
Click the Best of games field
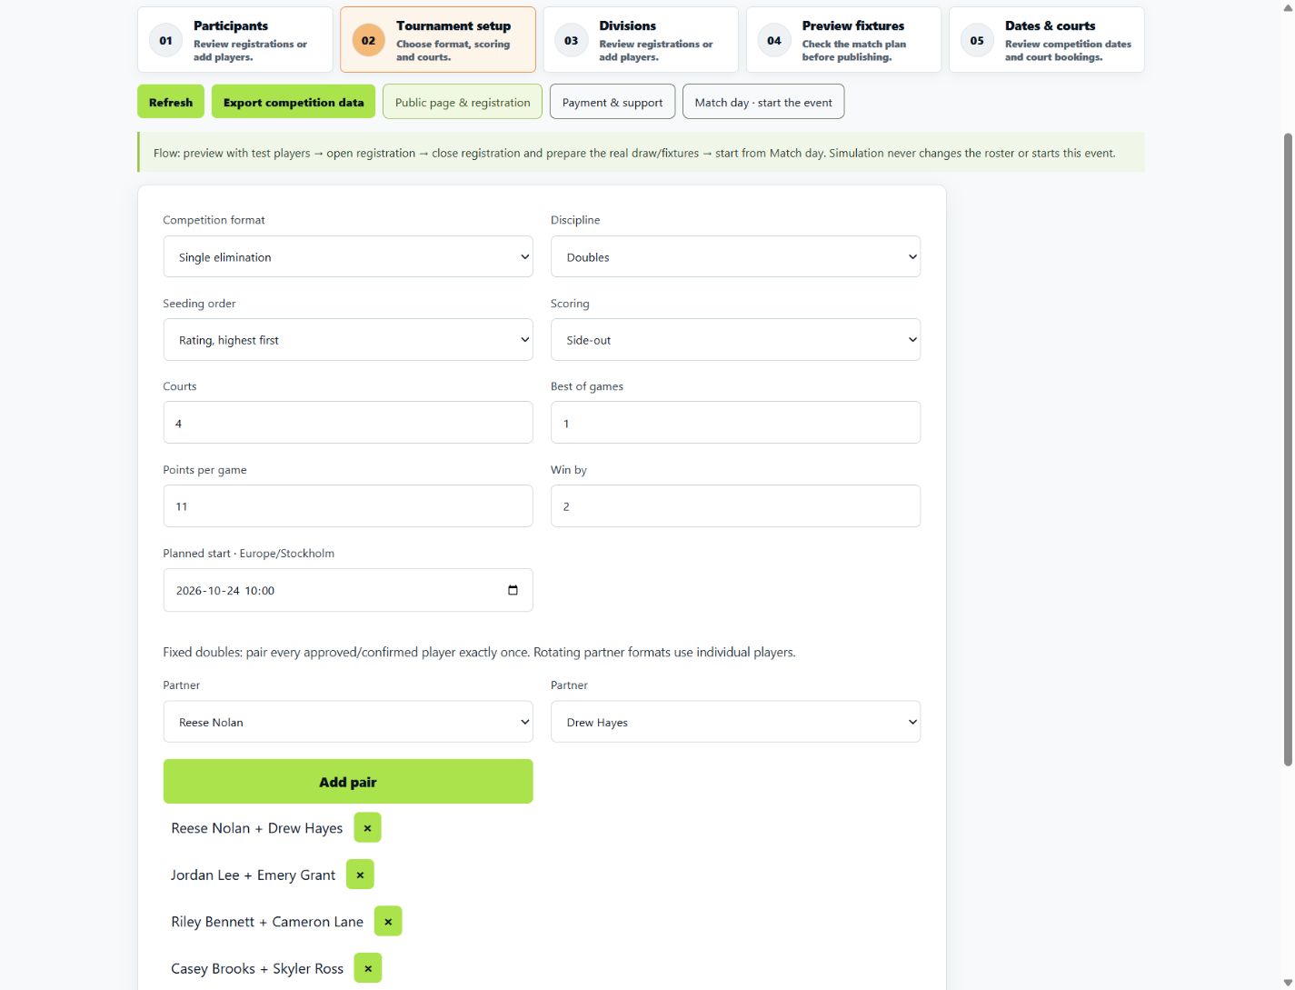tap(735, 423)
